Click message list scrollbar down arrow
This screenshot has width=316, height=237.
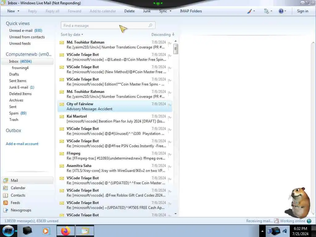click(176, 214)
